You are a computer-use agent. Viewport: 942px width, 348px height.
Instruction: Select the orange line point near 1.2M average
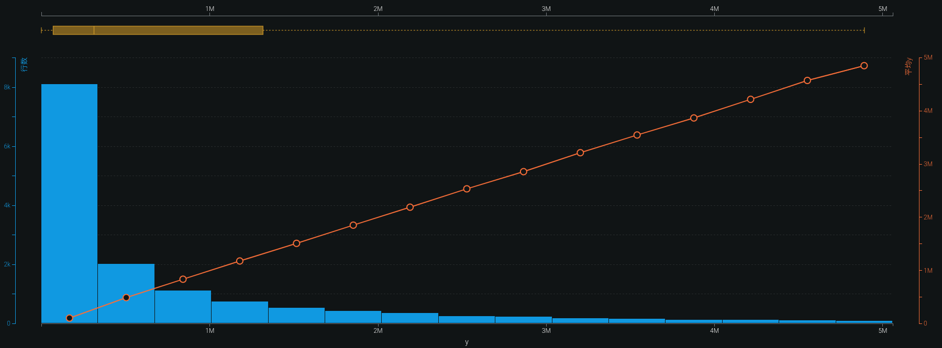[240, 261]
